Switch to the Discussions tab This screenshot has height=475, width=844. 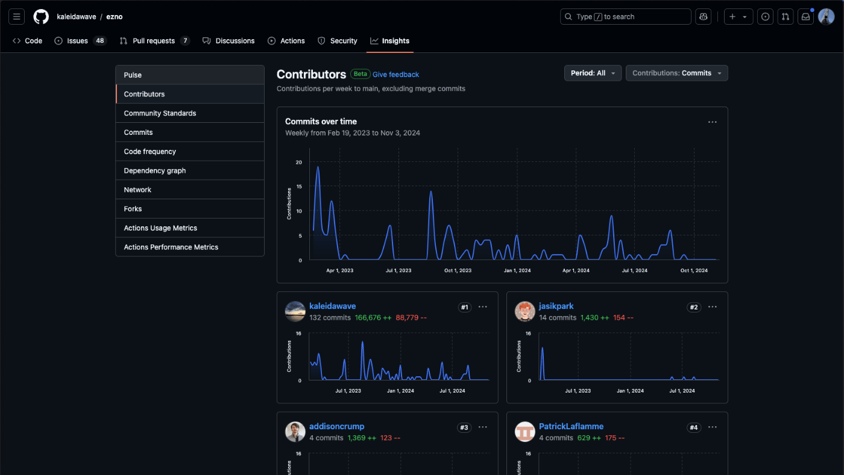click(x=228, y=41)
